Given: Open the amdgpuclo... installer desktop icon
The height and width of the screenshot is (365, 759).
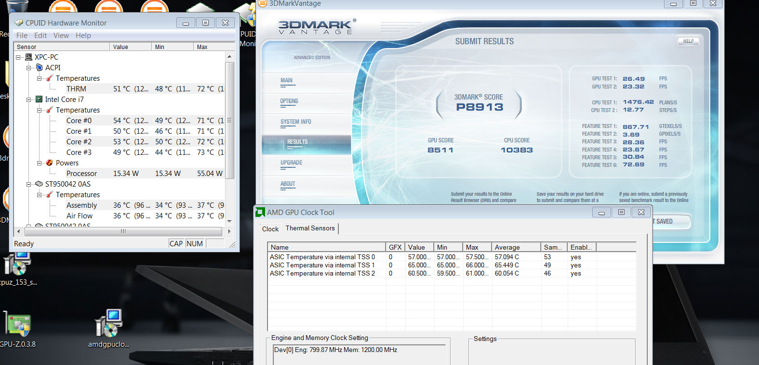Looking at the screenshot, I should [x=108, y=325].
